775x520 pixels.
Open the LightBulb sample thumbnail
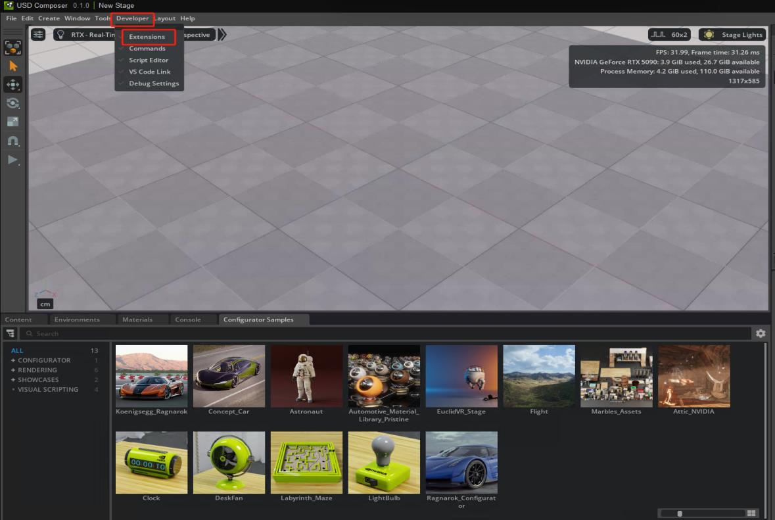pyautogui.click(x=384, y=463)
